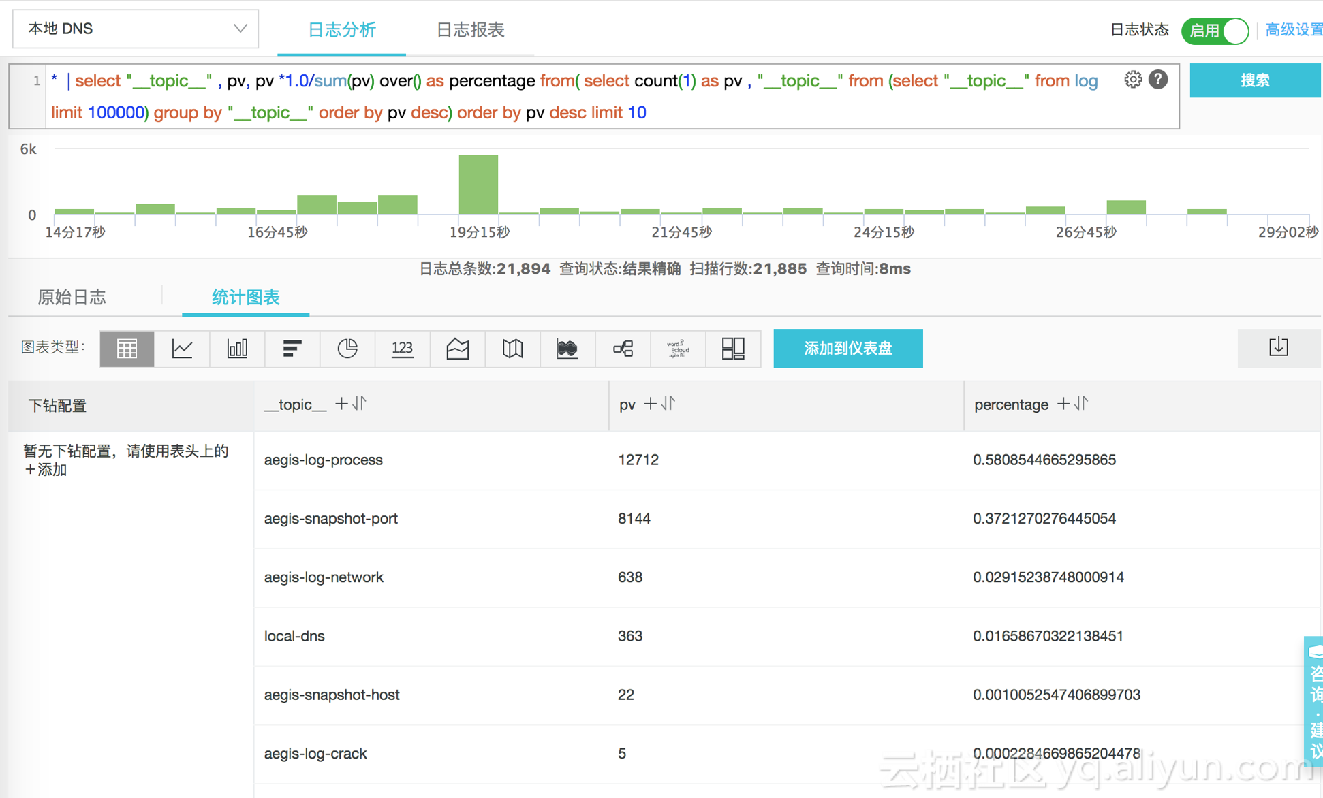
Task: Open the query help question mark
Action: [1158, 80]
